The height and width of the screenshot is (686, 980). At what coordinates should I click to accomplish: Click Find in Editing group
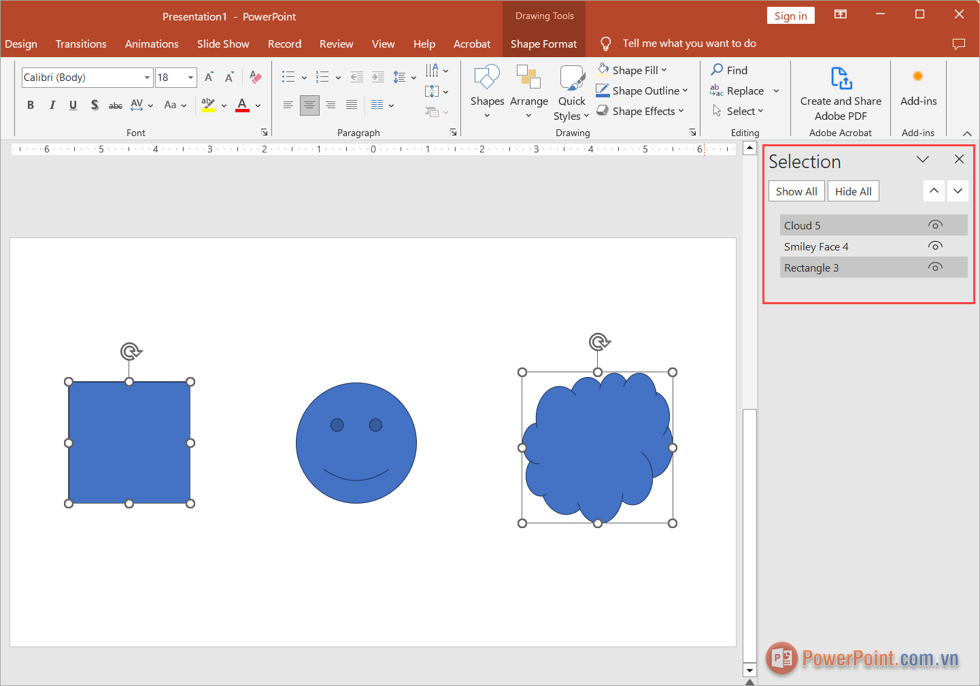[x=729, y=70]
